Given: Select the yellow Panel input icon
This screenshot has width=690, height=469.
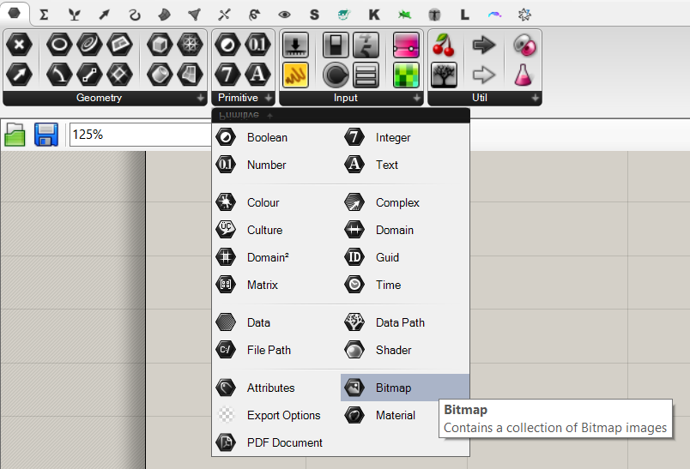Looking at the screenshot, I should pyautogui.click(x=296, y=75).
